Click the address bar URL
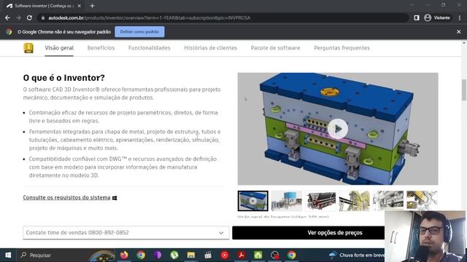467x262 pixels. coord(149,17)
